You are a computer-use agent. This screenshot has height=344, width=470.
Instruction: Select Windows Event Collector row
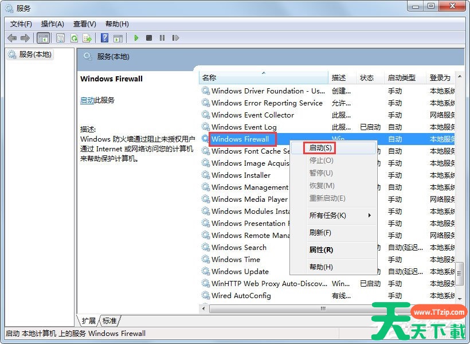[328, 115]
